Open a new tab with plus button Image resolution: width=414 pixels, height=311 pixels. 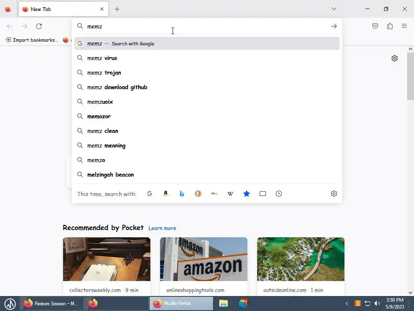[117, 9]
